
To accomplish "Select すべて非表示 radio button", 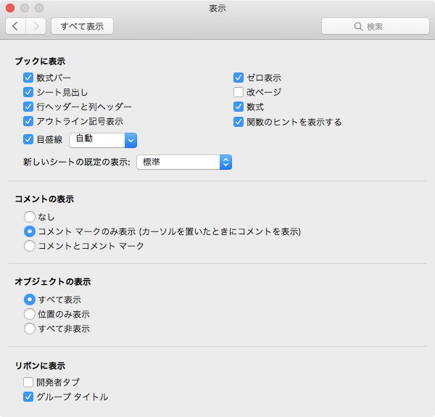I will (30, 329).
